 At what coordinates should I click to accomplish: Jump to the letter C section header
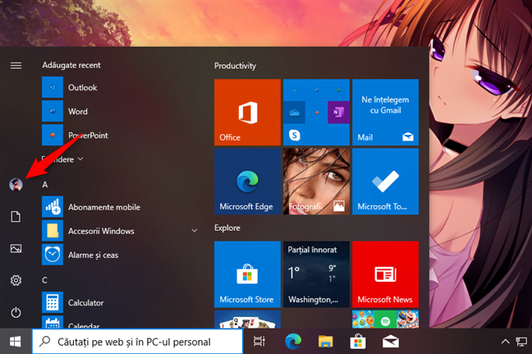pos(45,280)
